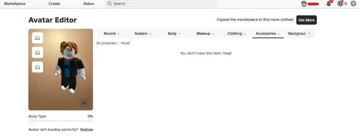The width and height of the screenshot is (359, 140).
Task: Expand the Makeup dropdown tab
Action: click(205, 34)
